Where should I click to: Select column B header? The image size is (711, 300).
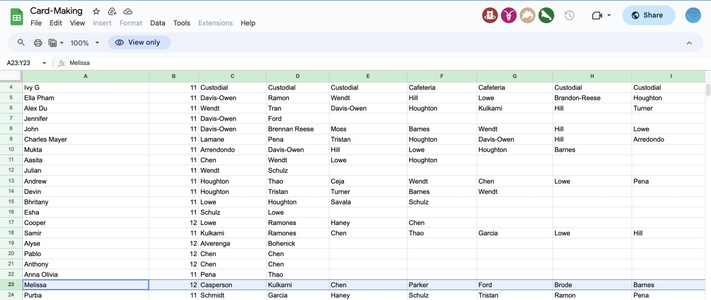tap(174, 76)
